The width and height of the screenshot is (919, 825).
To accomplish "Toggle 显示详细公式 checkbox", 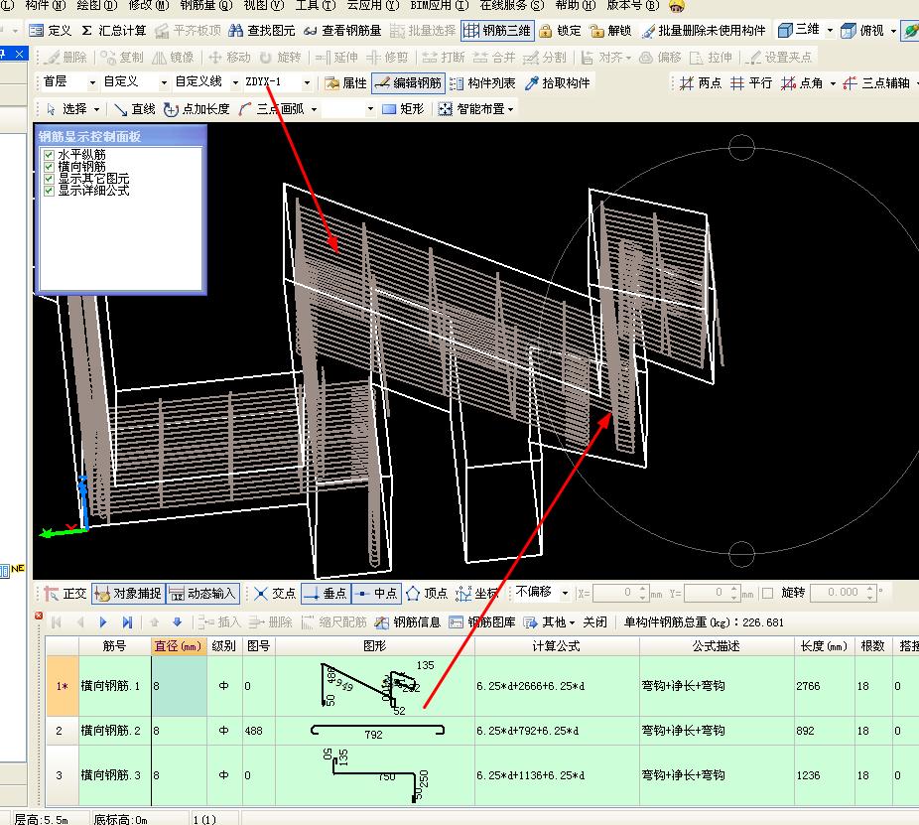I will point(50,191).
